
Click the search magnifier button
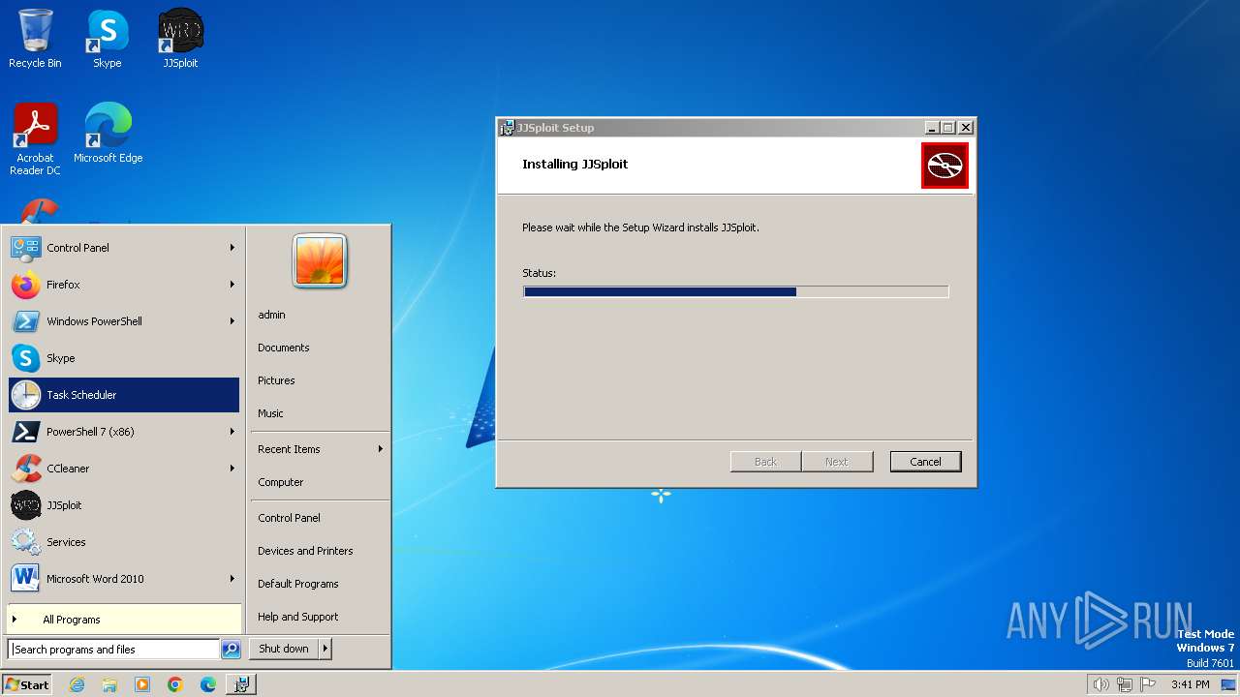(x=231, y=650)
